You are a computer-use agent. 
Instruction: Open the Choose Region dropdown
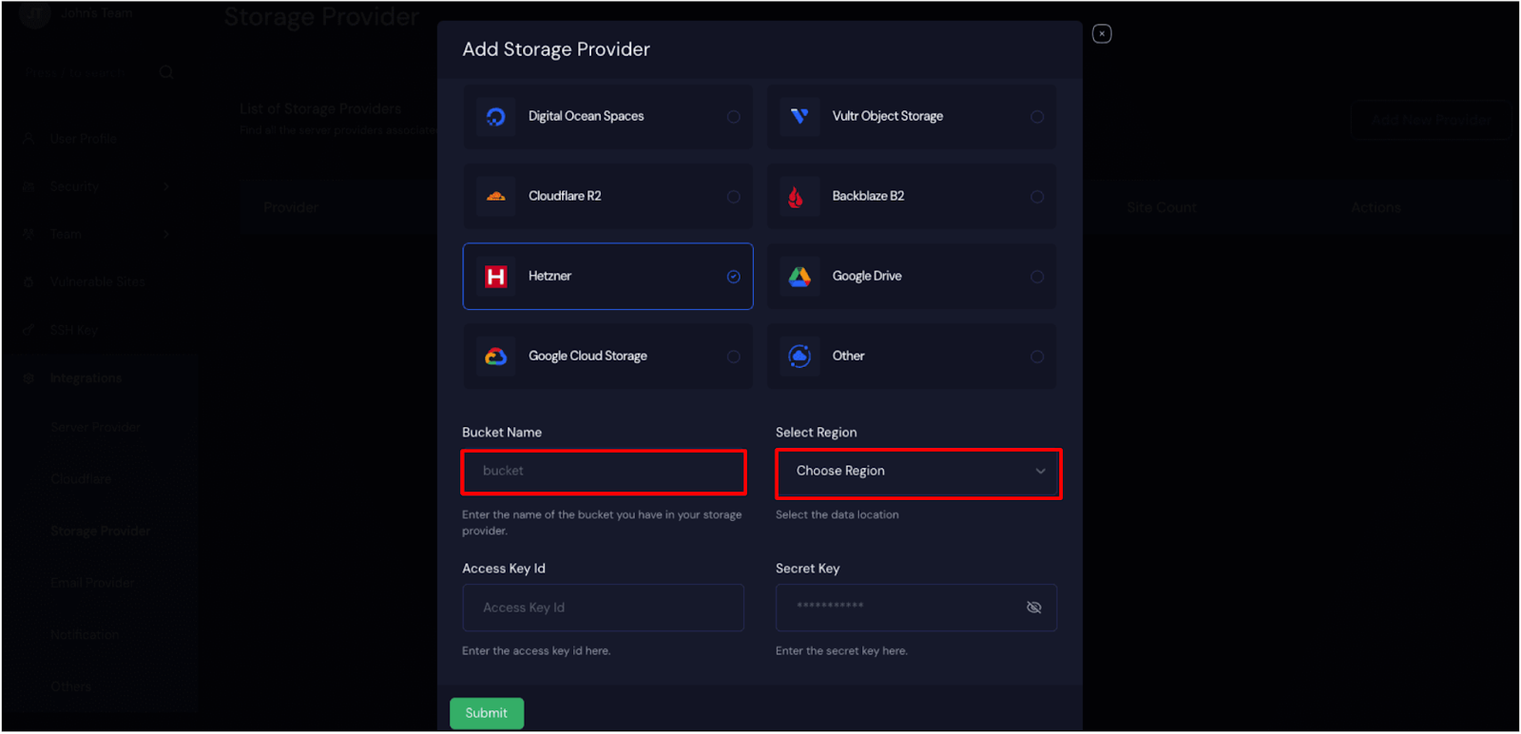point(918,473)
